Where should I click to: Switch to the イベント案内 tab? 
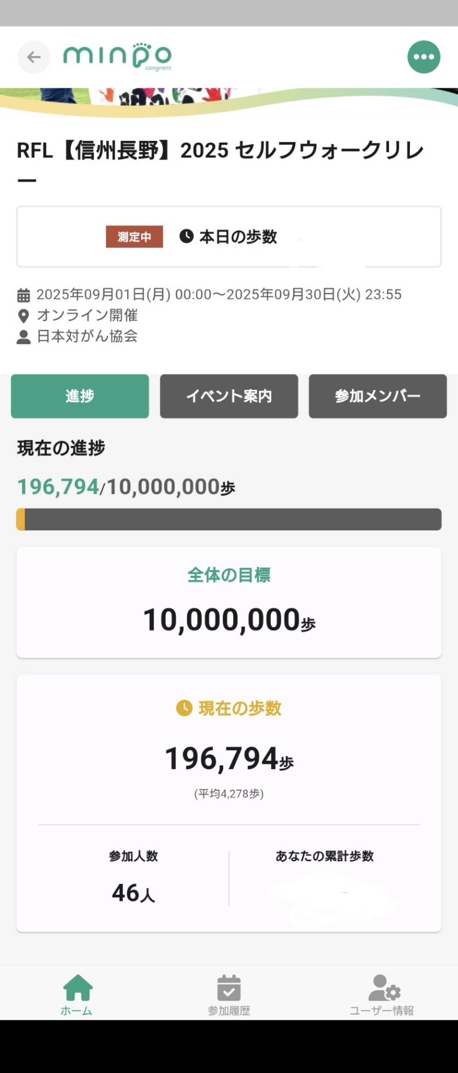point(229,396)
